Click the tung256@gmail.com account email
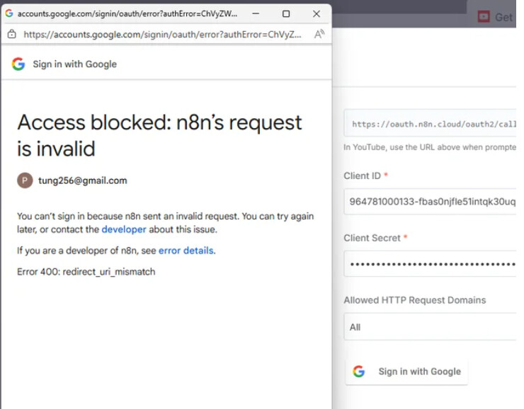This screenshot has height=409, width=524. [82, 180]
